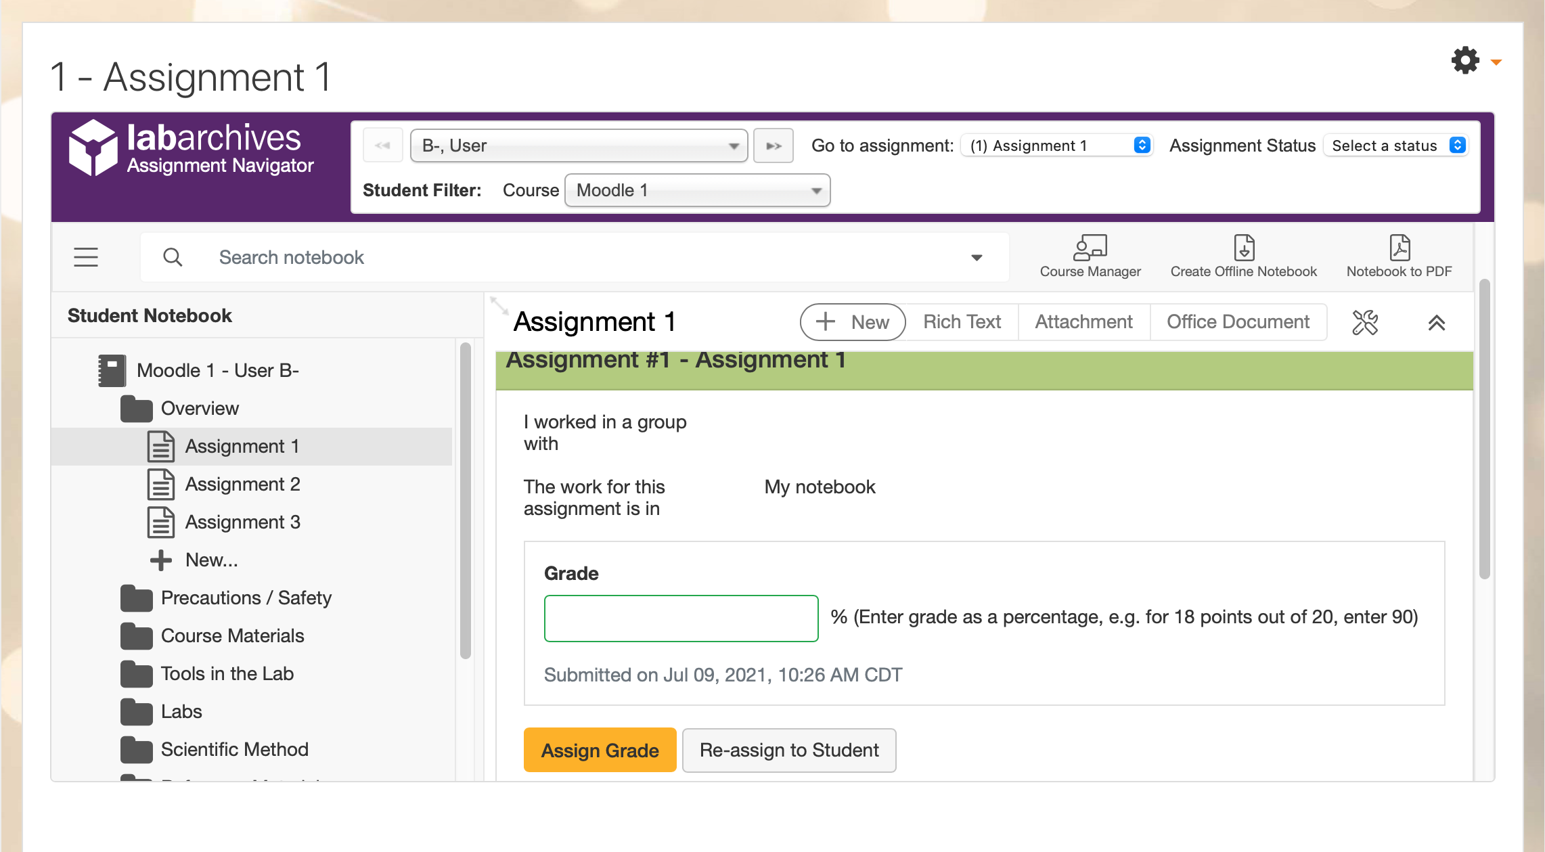This screenshot has height=852, width=1545.
Task: Click the Grade percentage input field
Action: (681, 619)
